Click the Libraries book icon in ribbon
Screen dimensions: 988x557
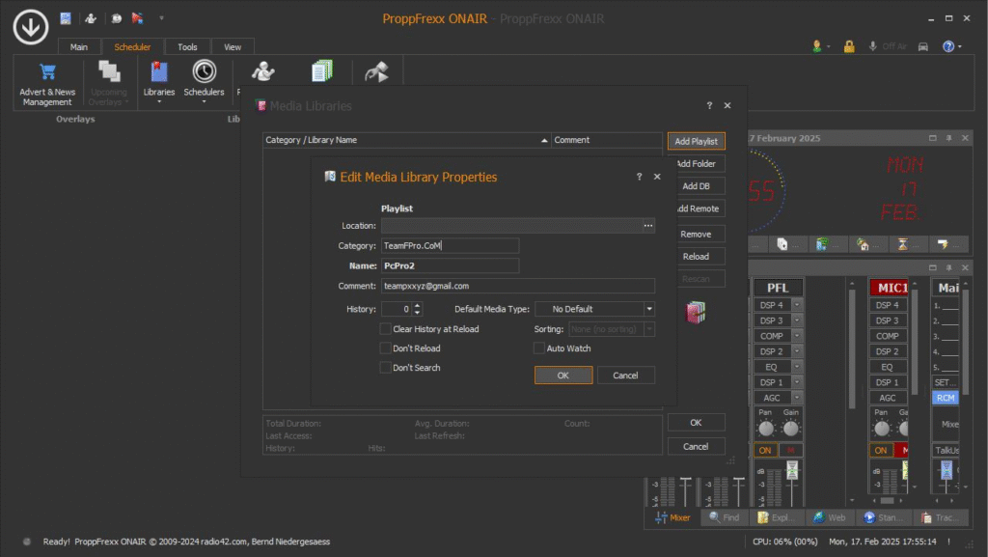click(158, 71)
